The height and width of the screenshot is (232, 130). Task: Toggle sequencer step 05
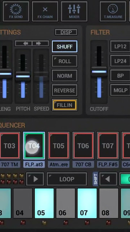[x=44, y=203]
